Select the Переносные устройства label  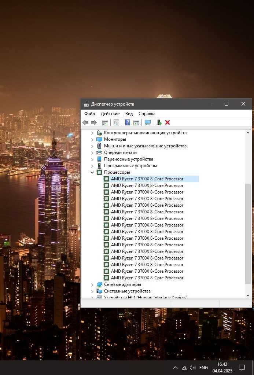coord(128,159)
